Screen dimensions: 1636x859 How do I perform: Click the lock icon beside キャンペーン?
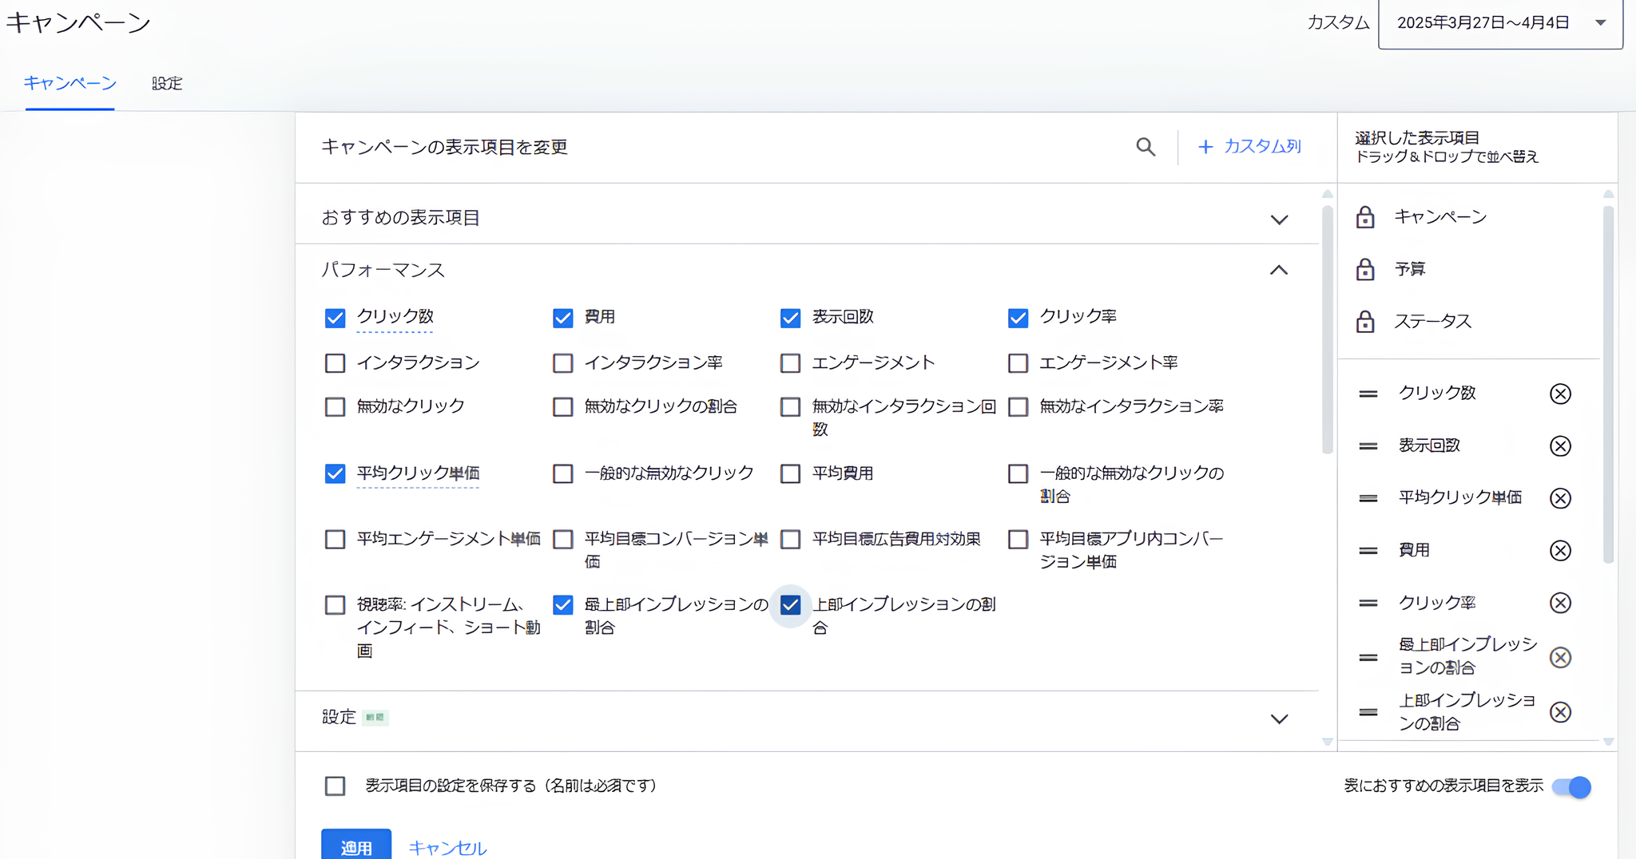[1366, 216]
